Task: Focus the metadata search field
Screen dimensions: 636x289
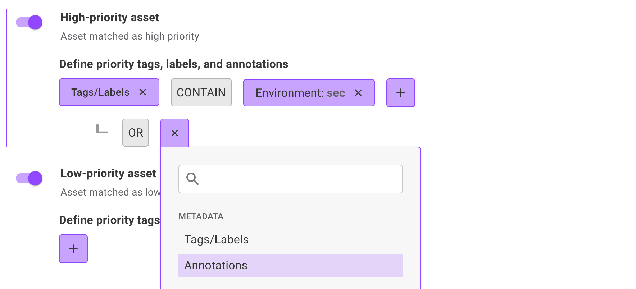Action: (299, 179)
